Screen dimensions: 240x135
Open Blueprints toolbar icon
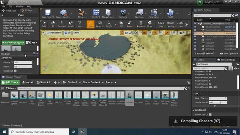click(x=139, y=13)
